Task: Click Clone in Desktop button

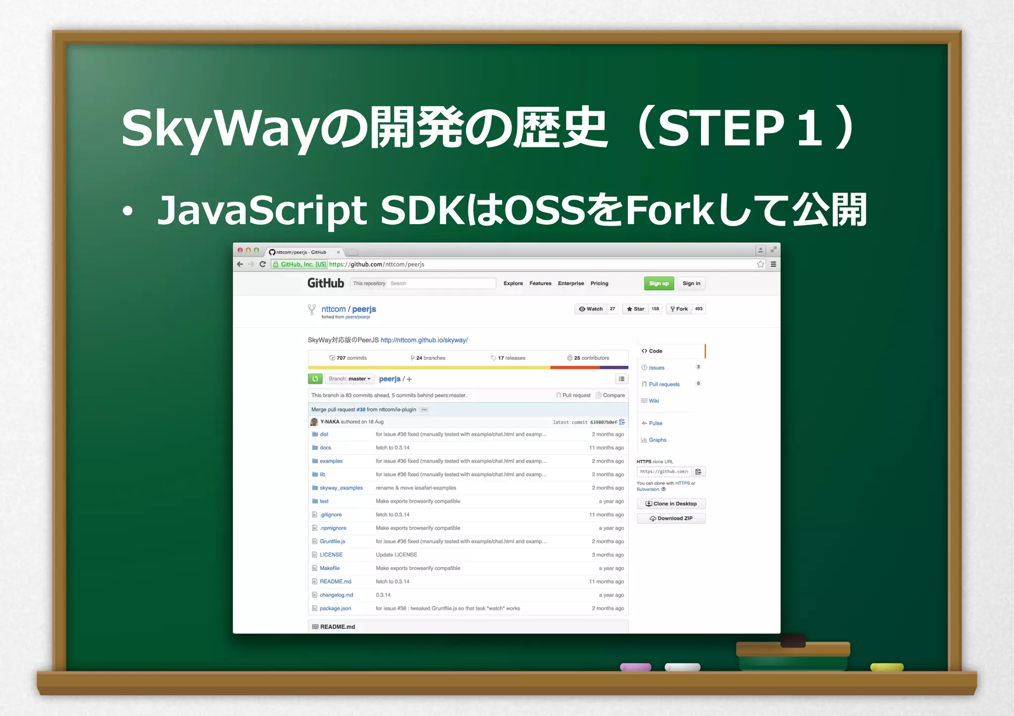Action: coord(671,504)
